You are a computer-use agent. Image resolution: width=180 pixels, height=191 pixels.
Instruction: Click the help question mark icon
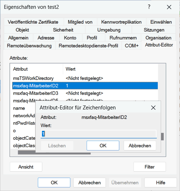click(x=149, y=7)
